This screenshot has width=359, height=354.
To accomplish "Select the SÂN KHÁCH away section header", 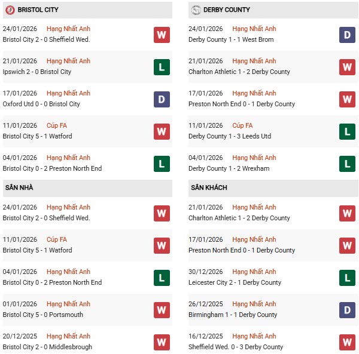I will (x=209, y=187).
